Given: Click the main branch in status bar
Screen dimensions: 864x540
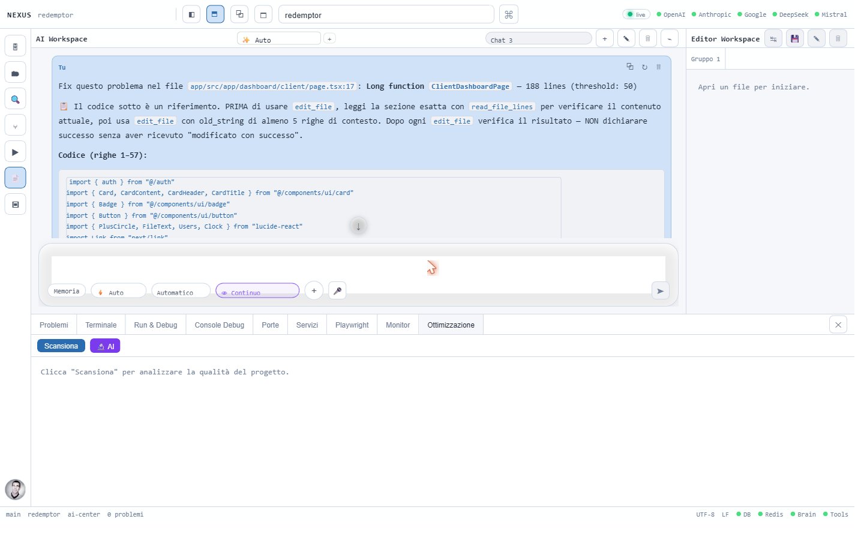Looking at the screenshot, I should pos(13,514).
